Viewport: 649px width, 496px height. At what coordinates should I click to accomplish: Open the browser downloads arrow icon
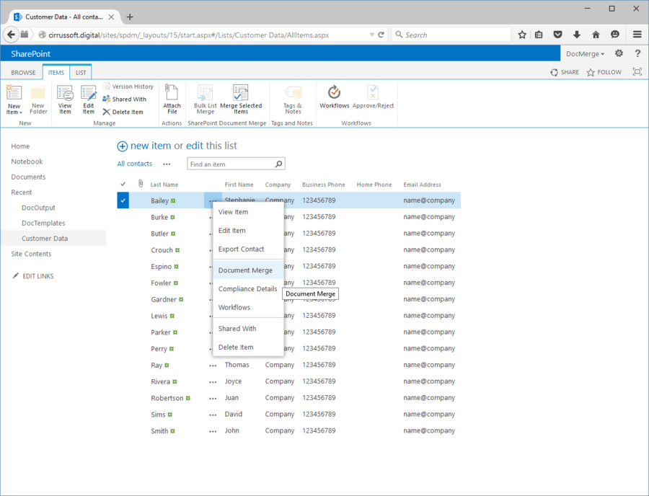tap(577, 35)
